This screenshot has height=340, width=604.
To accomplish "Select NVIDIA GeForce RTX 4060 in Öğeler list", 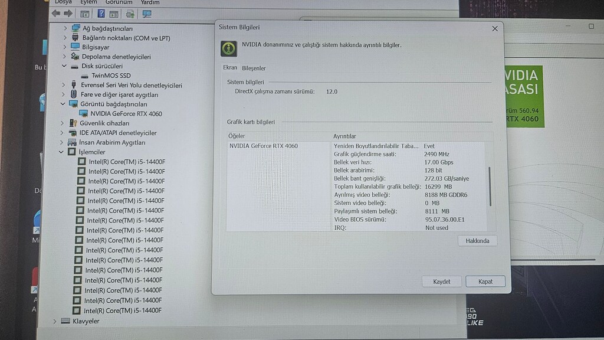I will 264,146.
